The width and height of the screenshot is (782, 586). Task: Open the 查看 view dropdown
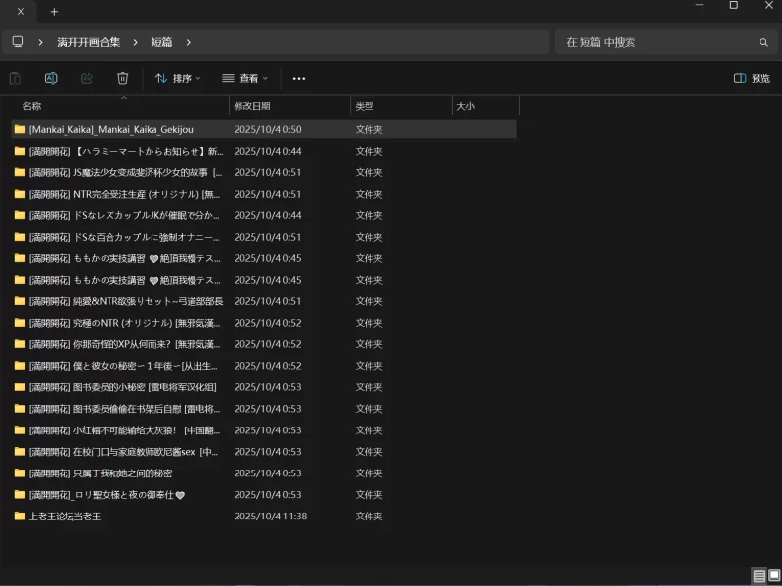(244, 78)
